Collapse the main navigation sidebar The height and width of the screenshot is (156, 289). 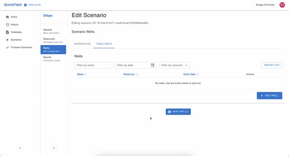[x=20, y=148]
